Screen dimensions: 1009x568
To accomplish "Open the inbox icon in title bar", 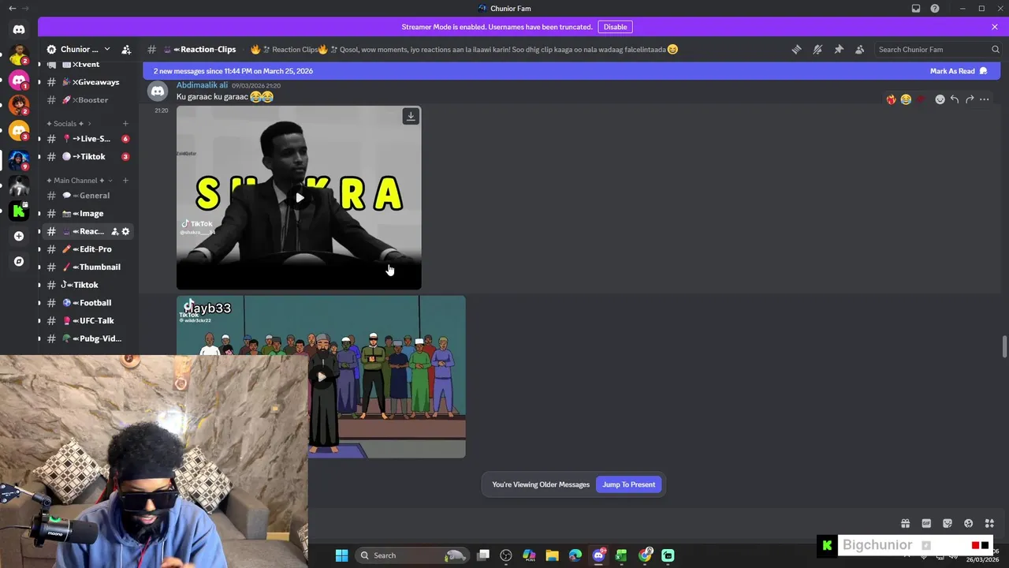I will 916,9.
